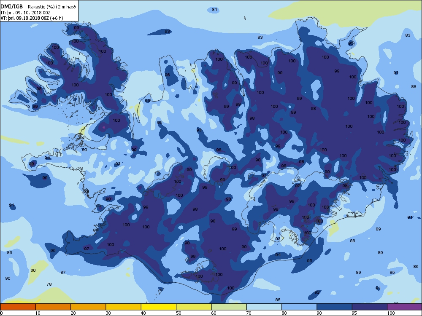Click the legend tick label '50'

click(179, 313)
